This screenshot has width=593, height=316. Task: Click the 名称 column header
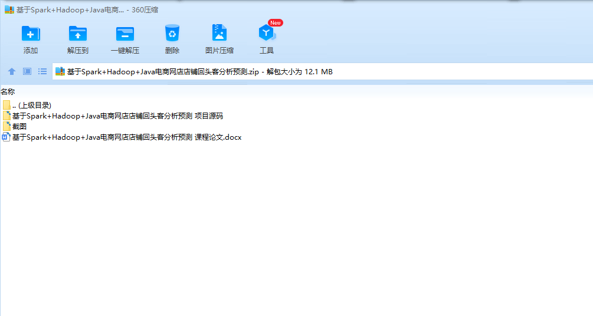[x=8, y=91]
